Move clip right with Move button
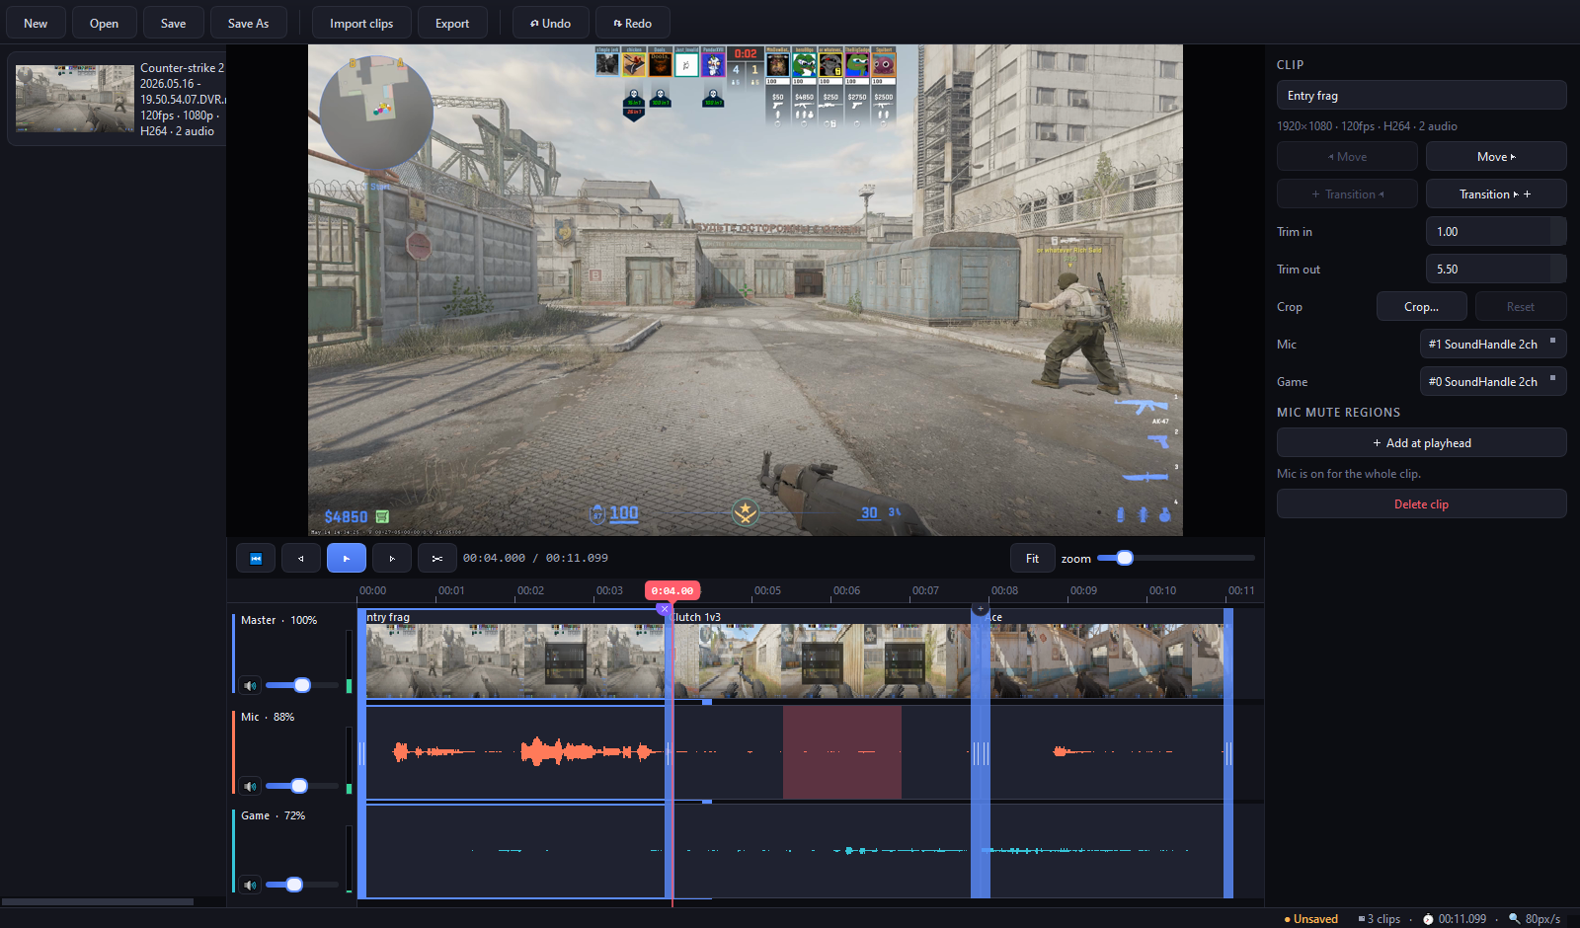The image size is (1580, 928). tap(1496, 156)
